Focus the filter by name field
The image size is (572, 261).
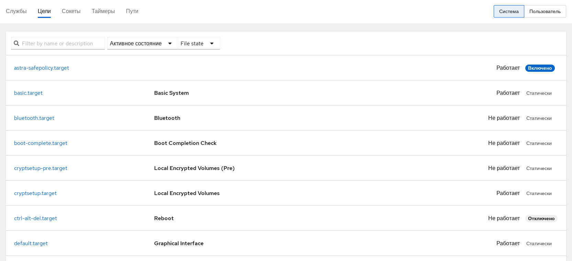[x=62, y=43]
